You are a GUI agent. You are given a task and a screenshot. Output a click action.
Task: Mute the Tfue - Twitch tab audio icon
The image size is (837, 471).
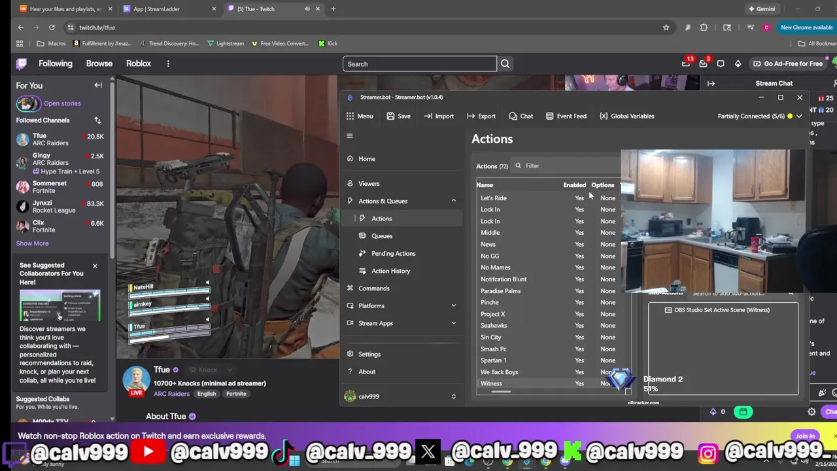[x=307, y=9]
